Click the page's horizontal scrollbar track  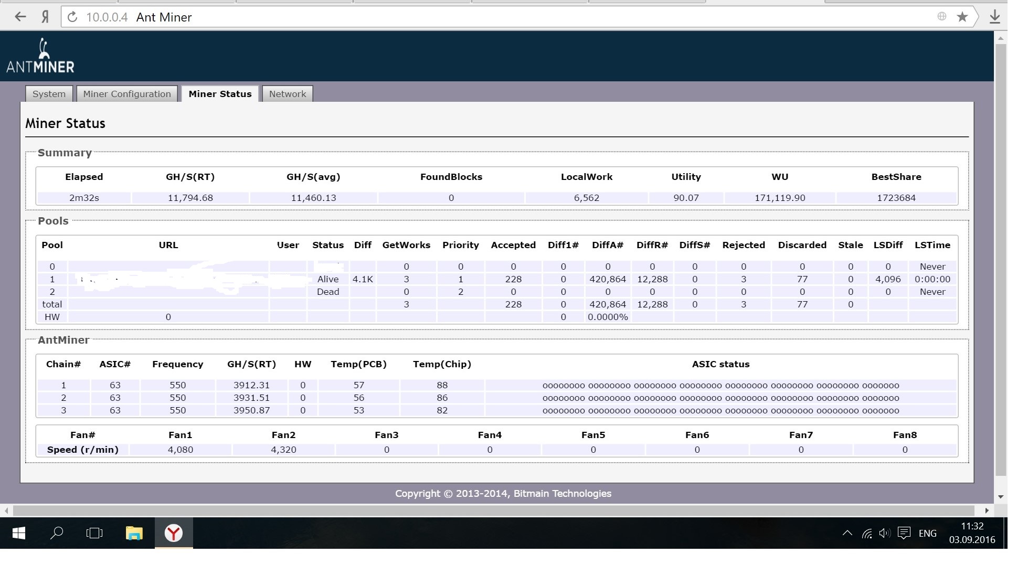tap(493, 510)
